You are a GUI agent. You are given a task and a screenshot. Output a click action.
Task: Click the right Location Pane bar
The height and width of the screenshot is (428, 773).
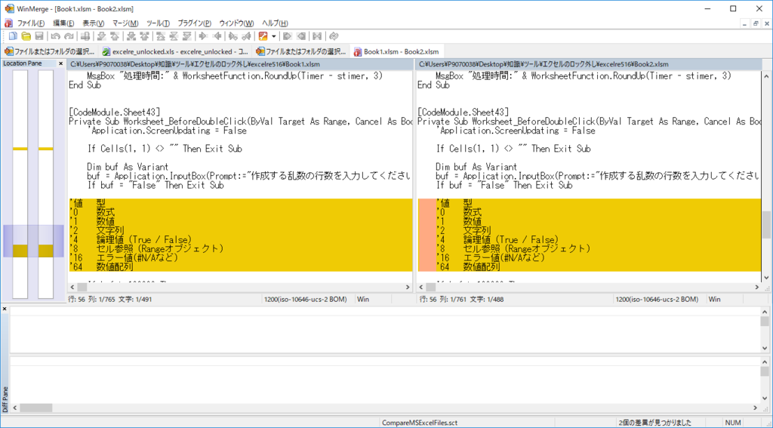[x=45, y=184]
